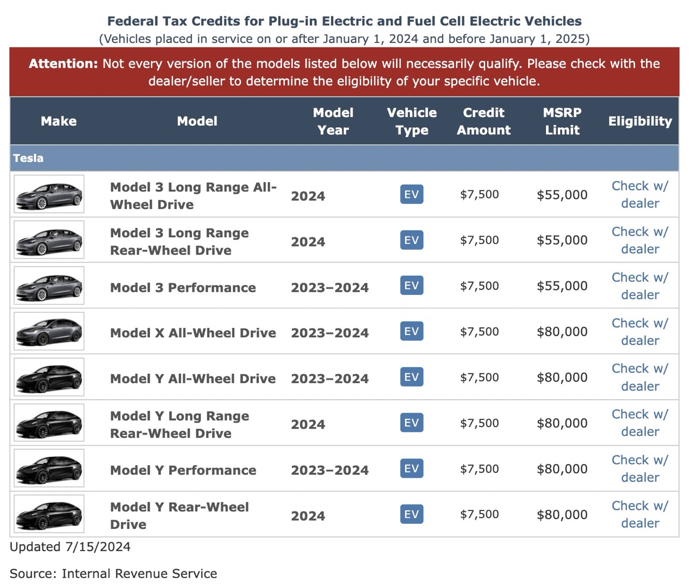696x587 pixels.
Task: Click 2024 model year for Model Y Rear-Wheel Drive
Action: tap(308, 516)
